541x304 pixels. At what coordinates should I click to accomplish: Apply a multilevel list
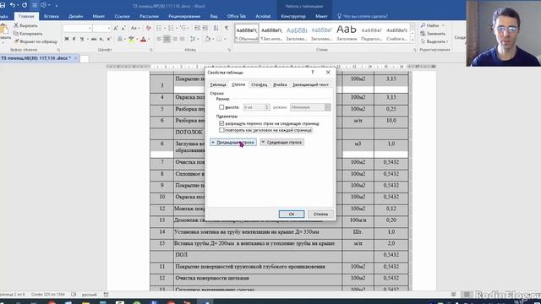click(x=183, y=28)
